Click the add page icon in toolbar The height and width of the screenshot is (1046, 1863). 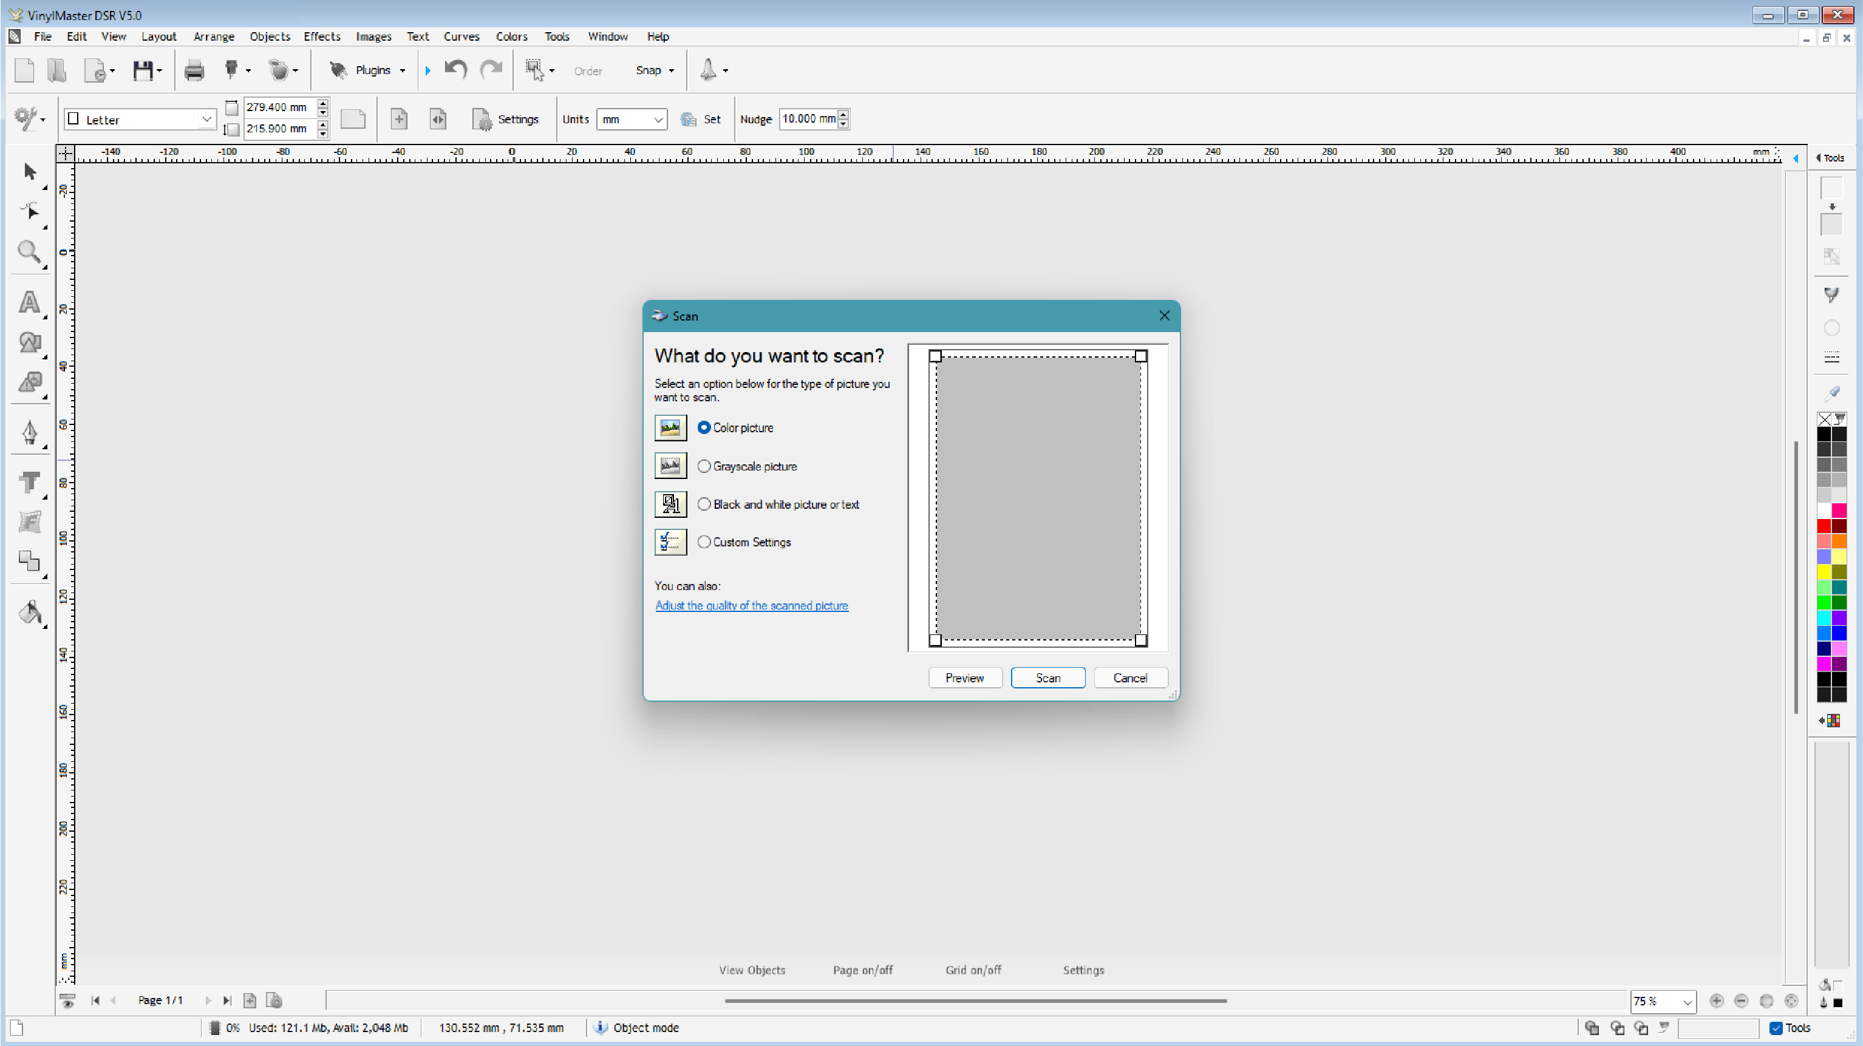pyautogui.click(x=399, y=119)
